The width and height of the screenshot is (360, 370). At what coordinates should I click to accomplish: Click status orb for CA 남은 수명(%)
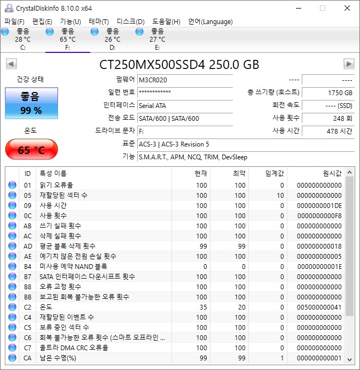pos(12,358)
